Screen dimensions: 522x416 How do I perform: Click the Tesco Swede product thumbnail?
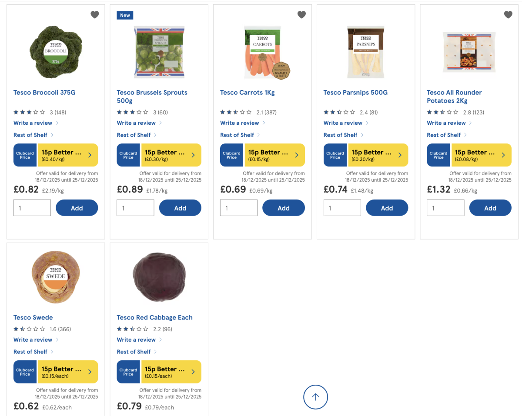pyautogui.click(x=56, y=277)
